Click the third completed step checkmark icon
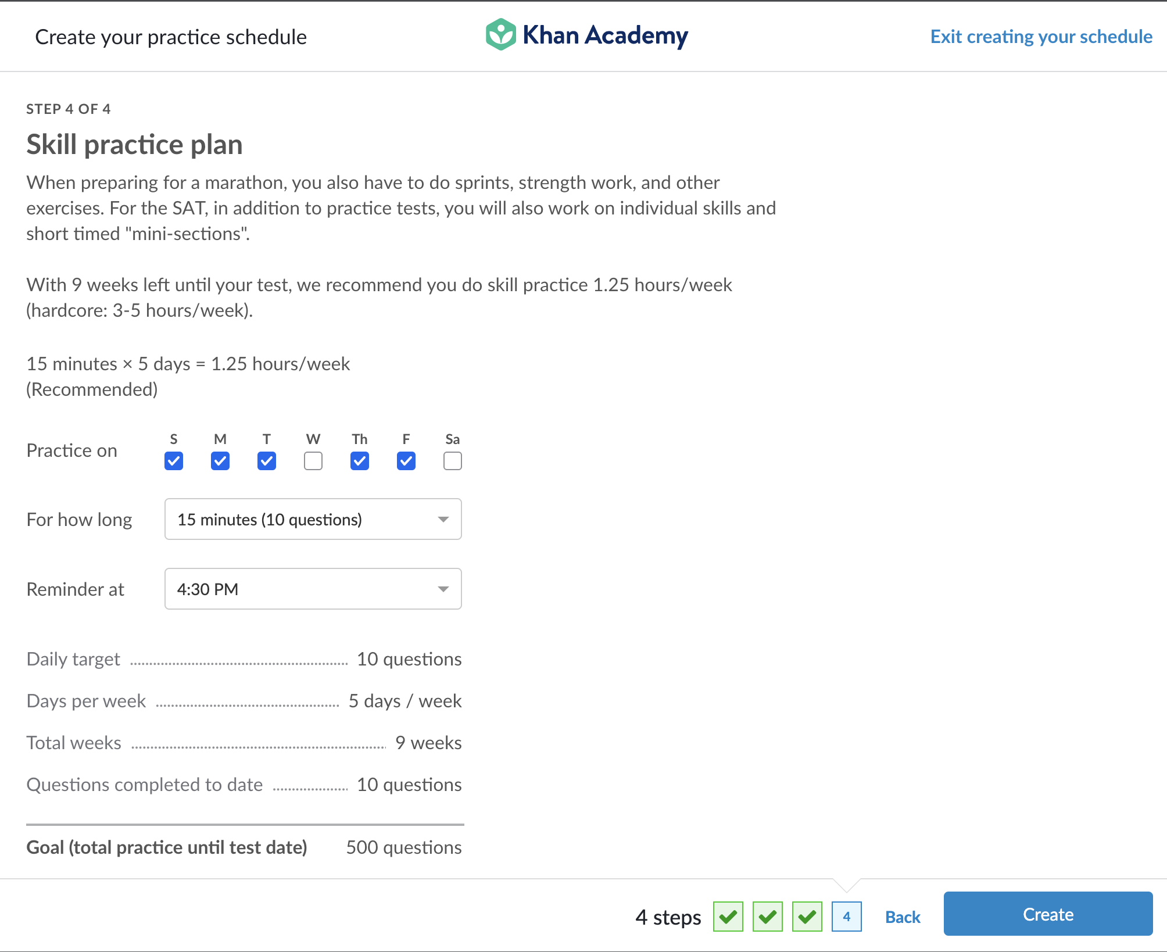The image size is (1167, 952). [807, 917]
